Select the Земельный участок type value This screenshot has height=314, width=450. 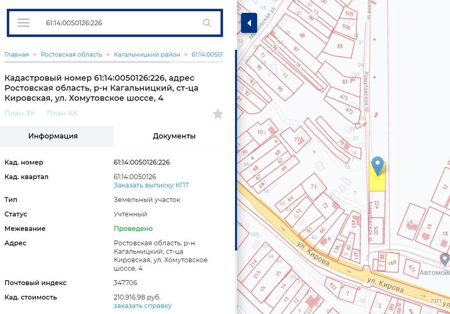pos(147,200)
